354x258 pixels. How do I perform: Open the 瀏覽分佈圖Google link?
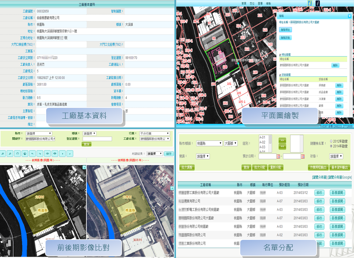[x=340, y=177]
